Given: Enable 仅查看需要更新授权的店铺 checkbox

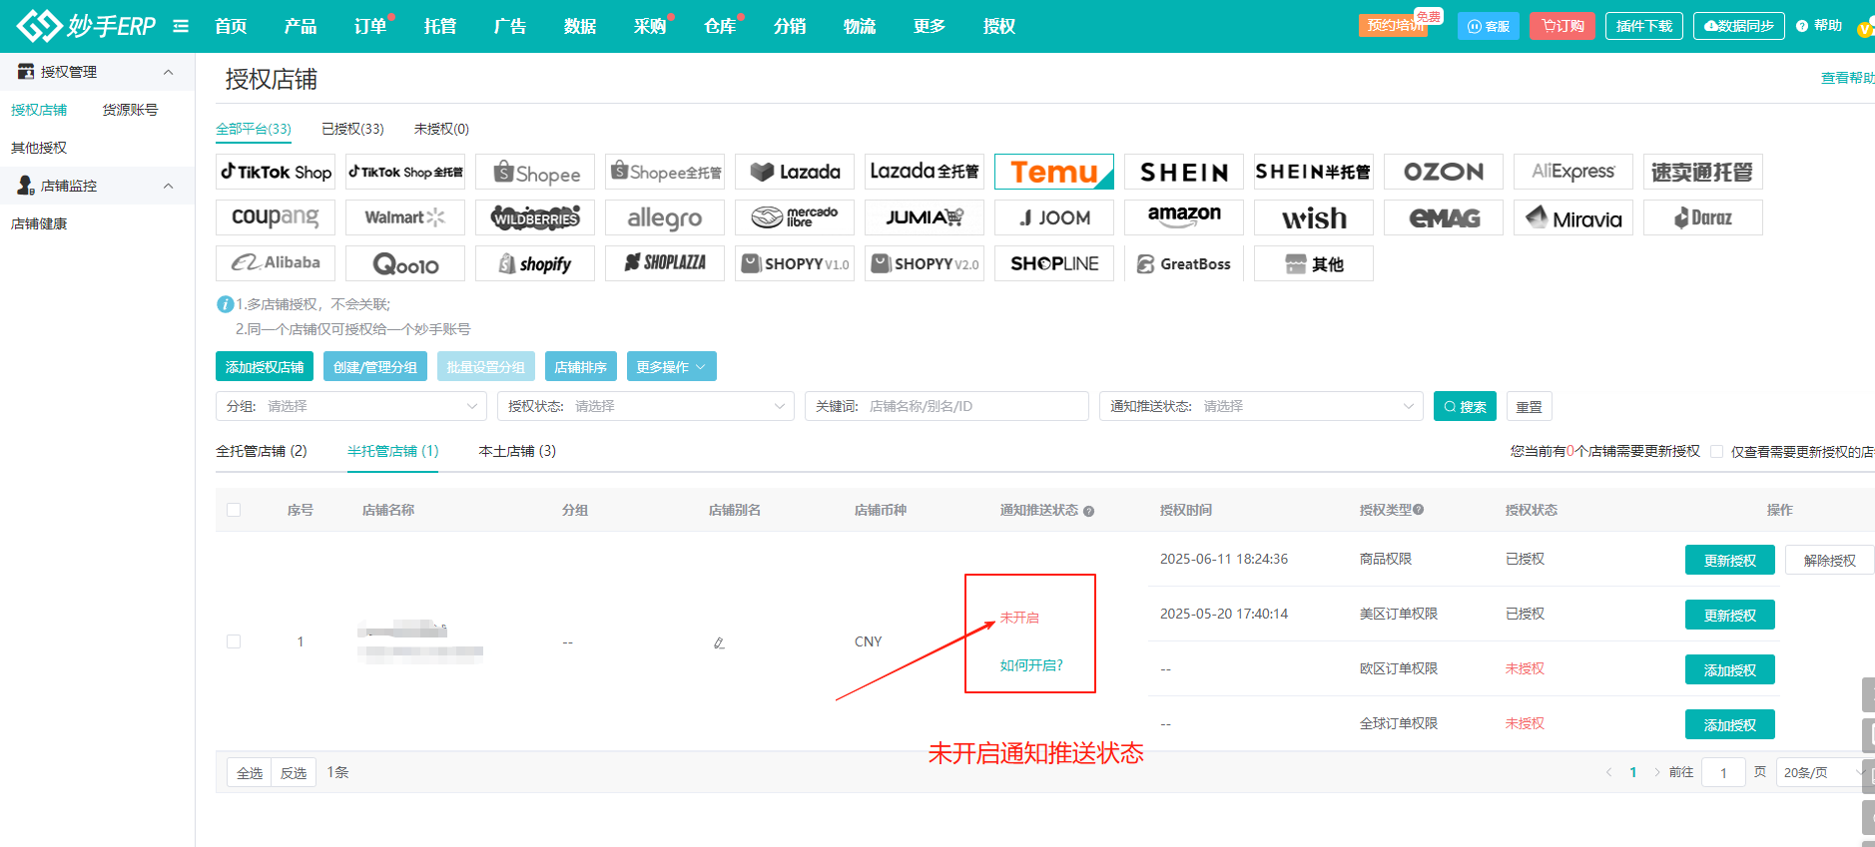Looking at the screenshot, I should [x=1716, y=452].
